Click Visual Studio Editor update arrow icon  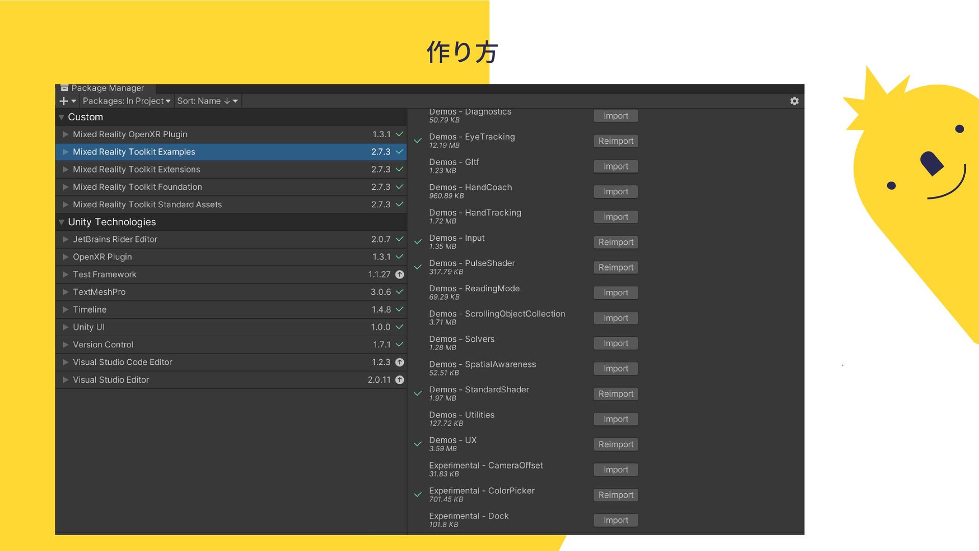point(400,380)
